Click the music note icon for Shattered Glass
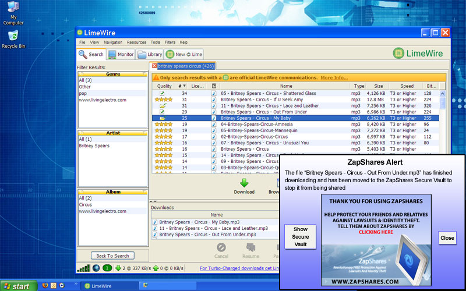 point(214,93)
